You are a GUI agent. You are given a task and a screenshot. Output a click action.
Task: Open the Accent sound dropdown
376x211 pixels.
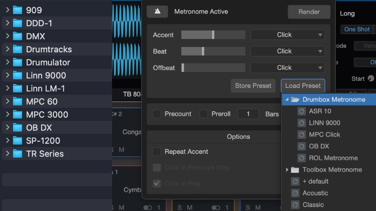pyautogui.click(x=287, y=35)
